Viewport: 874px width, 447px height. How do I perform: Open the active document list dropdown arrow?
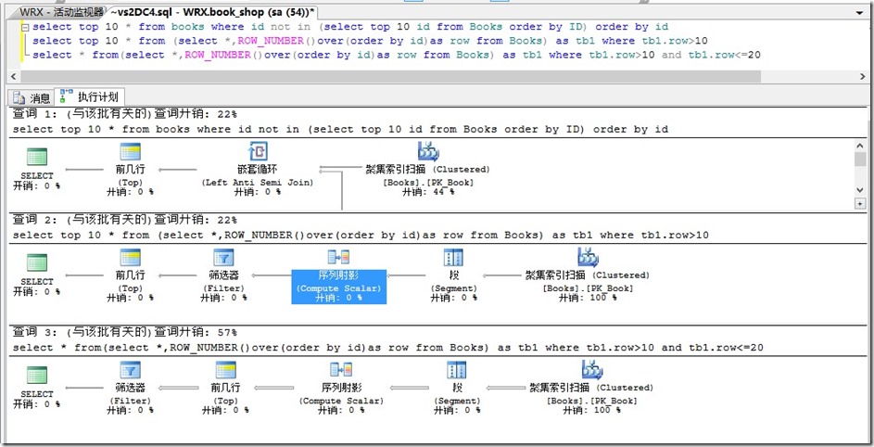858,12
